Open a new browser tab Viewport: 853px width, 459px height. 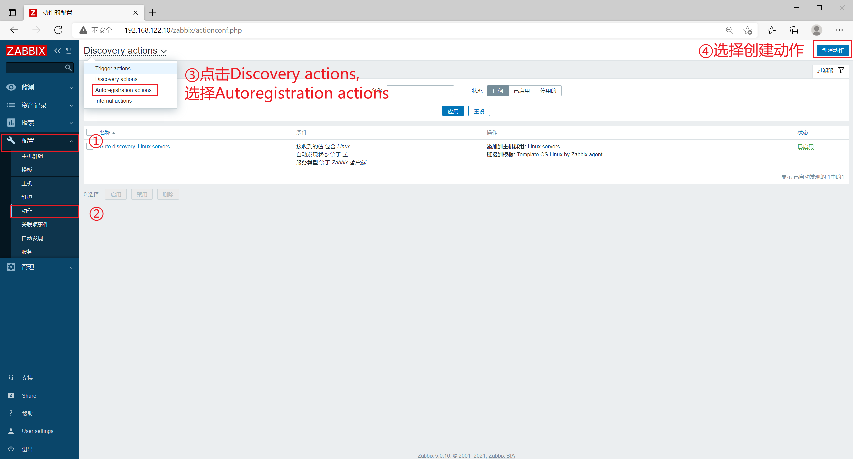(153, 13)
